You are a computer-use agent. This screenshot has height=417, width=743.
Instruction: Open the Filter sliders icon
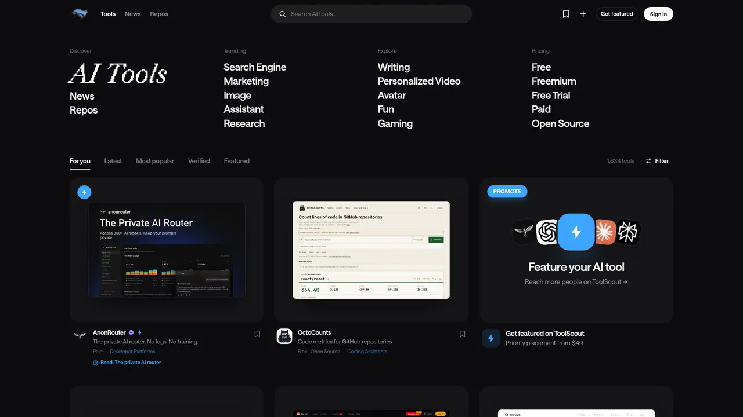(x=648, y=161)
